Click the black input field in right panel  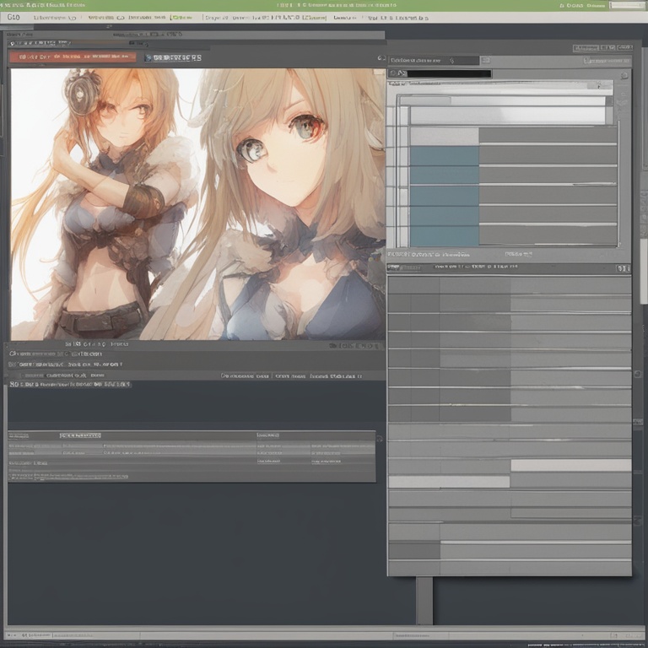(x=449, y=73)
